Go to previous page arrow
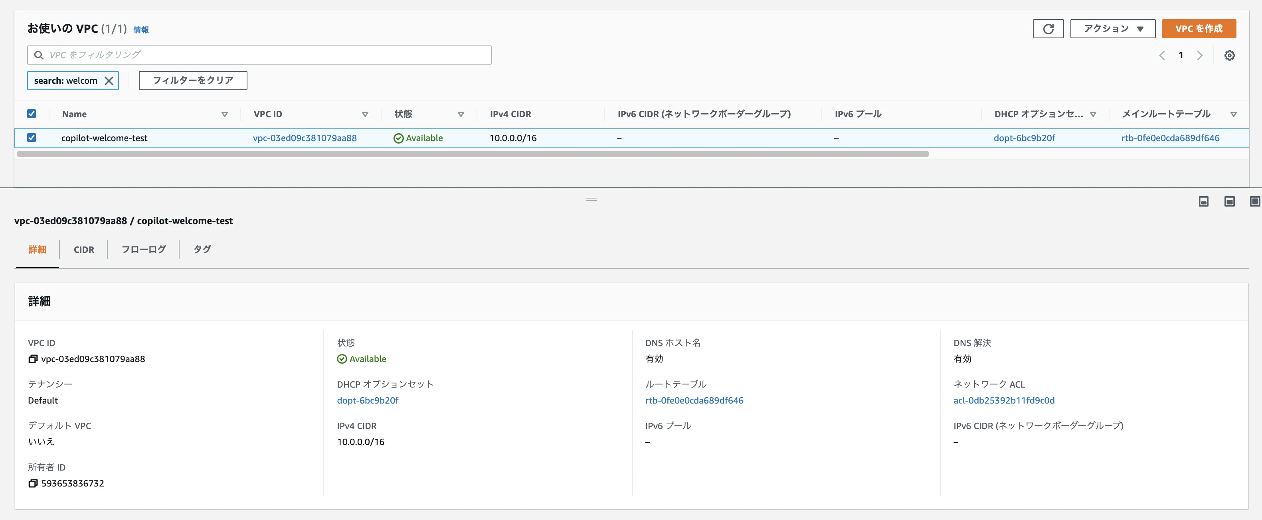The image size is (1262, 520). point(1161,55)
